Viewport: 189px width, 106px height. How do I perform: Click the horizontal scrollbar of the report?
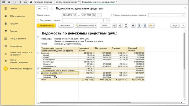tap(86, 102)
